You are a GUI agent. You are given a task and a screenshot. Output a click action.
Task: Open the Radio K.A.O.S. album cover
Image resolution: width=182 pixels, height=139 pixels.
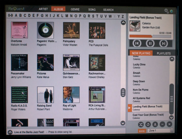point(20,95)
